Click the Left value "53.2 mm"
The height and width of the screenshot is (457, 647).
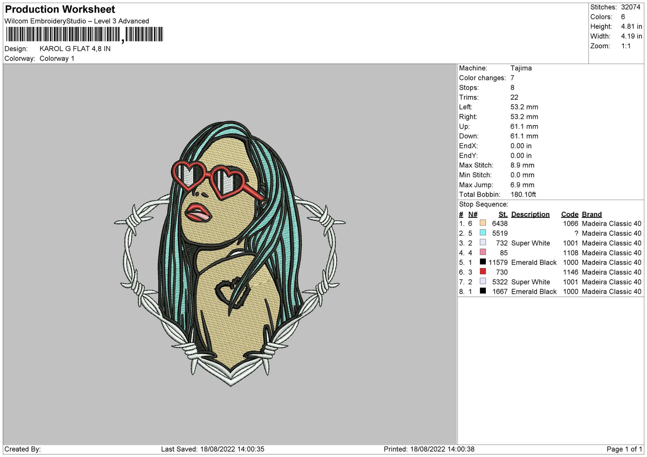click(524, 107)
